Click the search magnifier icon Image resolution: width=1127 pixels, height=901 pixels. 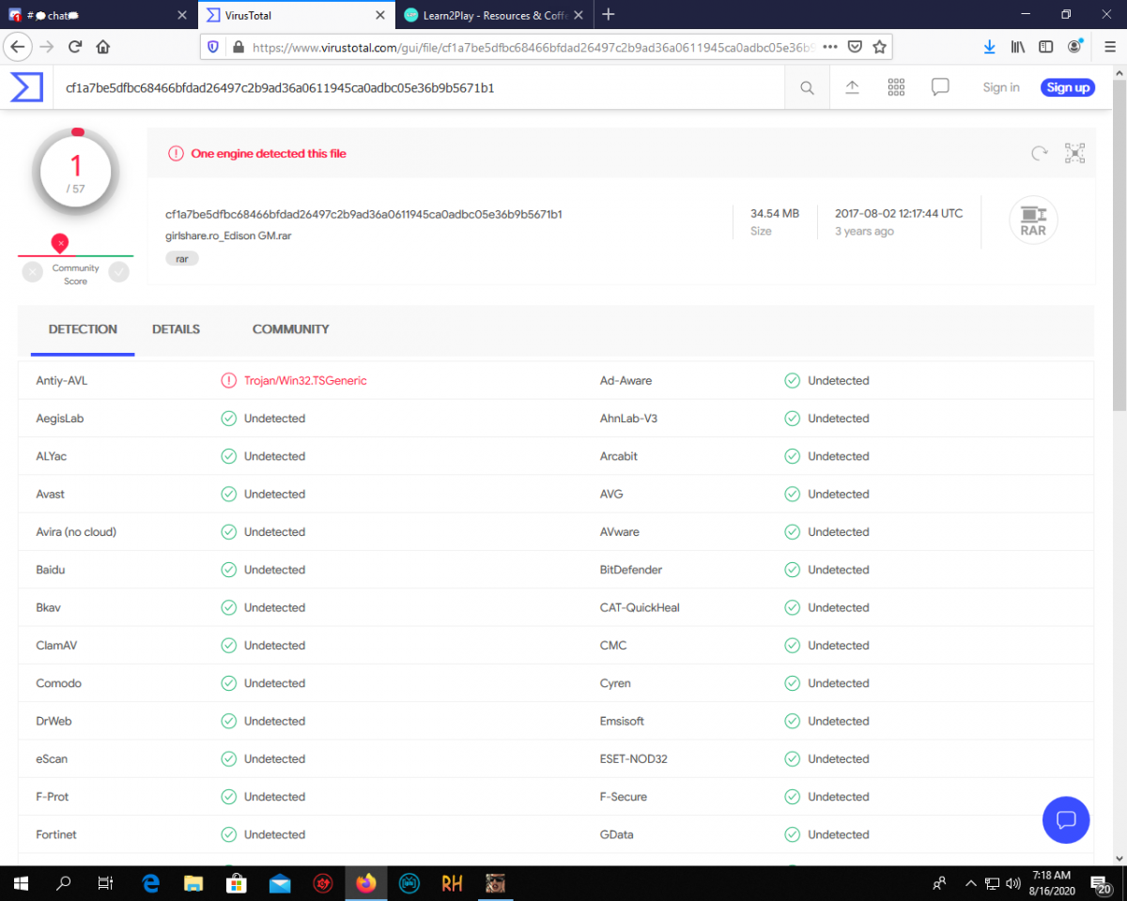point(807,87)
